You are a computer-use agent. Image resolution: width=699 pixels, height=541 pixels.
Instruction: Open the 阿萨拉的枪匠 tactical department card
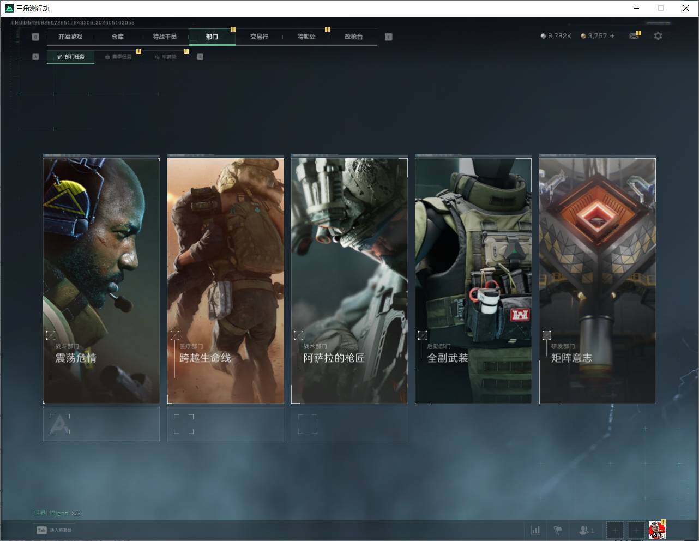tap(349, 280)
